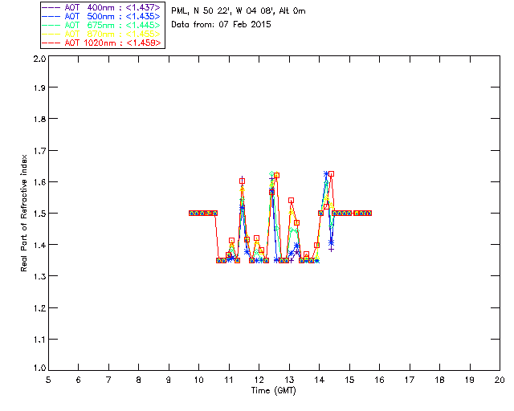Click 'Data from: 07 Feb 2015' text

222,25
